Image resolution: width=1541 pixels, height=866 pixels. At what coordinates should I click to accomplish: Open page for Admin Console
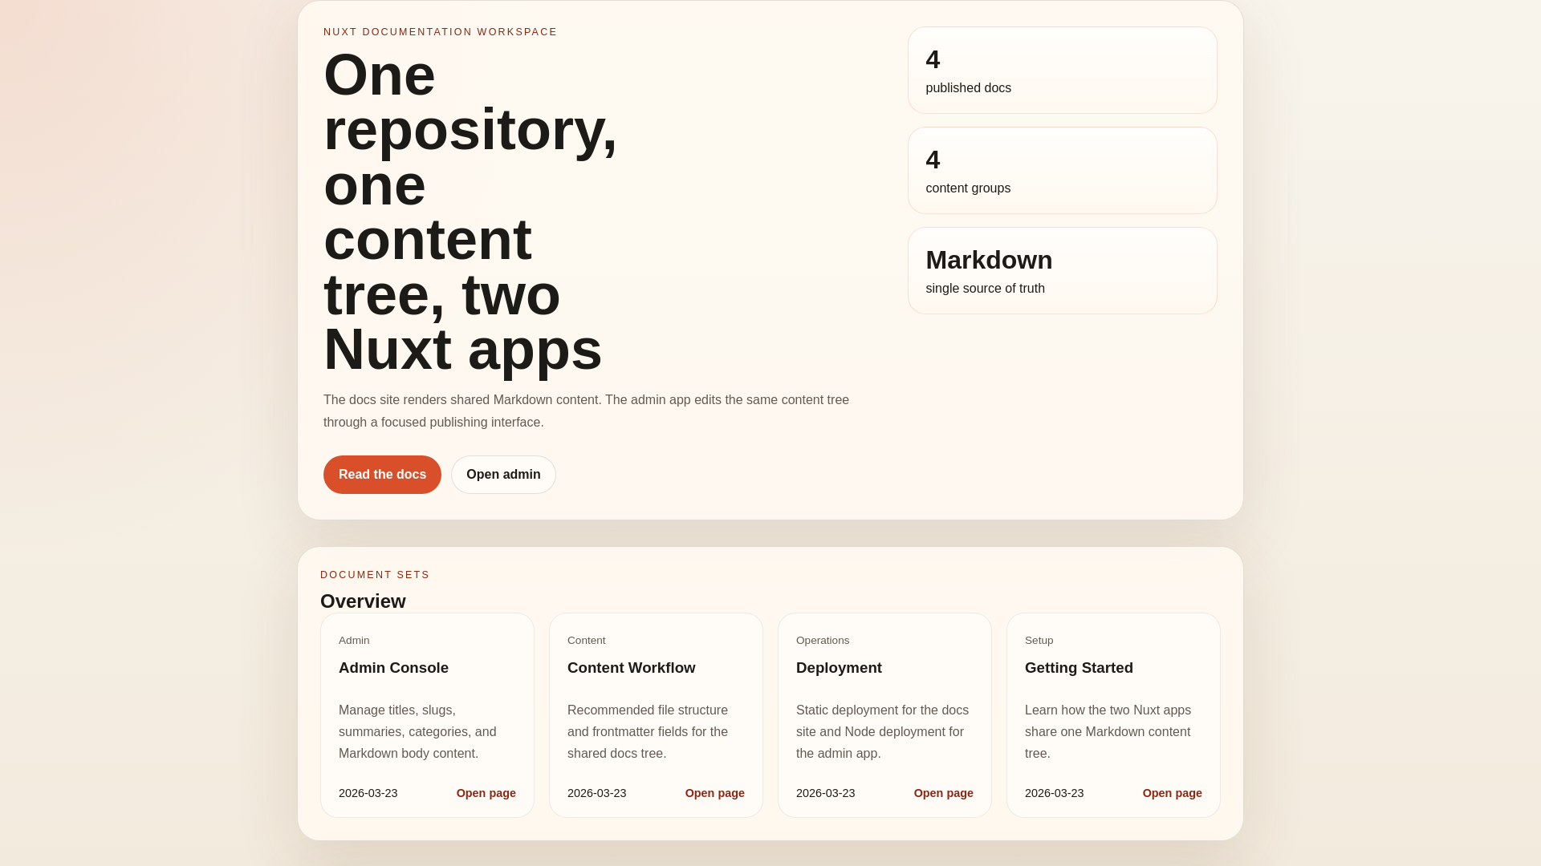486,793
